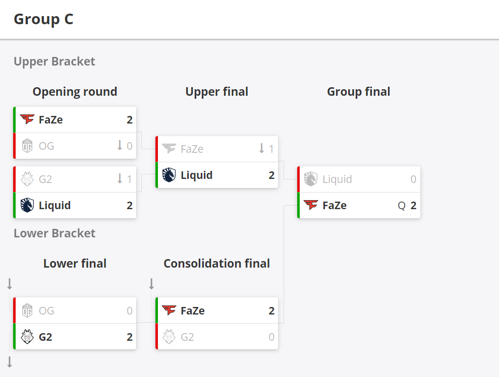This screenshot has height=377, width=499.
Task: Click FaZe logo in Opening round match
Action: click(27, 119)
